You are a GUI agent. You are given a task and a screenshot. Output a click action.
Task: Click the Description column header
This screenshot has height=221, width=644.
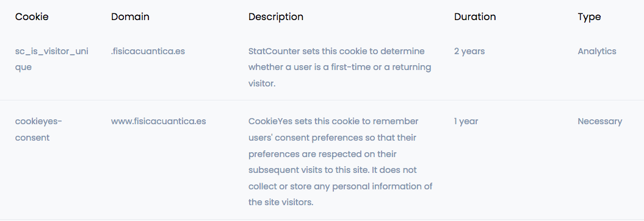276,17
